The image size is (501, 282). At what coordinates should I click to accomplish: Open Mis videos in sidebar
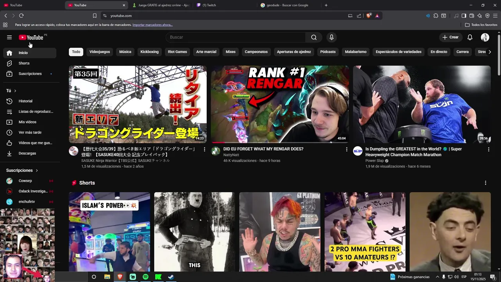pyautogui.click(x=30, y=122)
